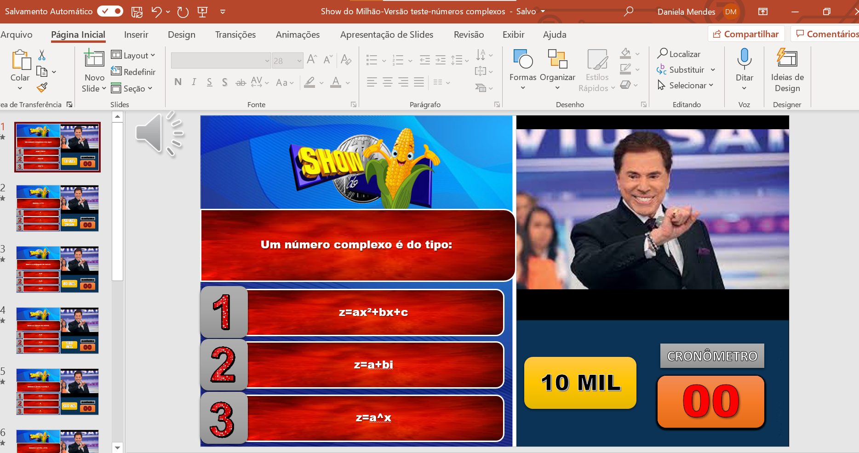Click the Save icon in title bar
Screen dimensions: 859x453
point(137,12)
